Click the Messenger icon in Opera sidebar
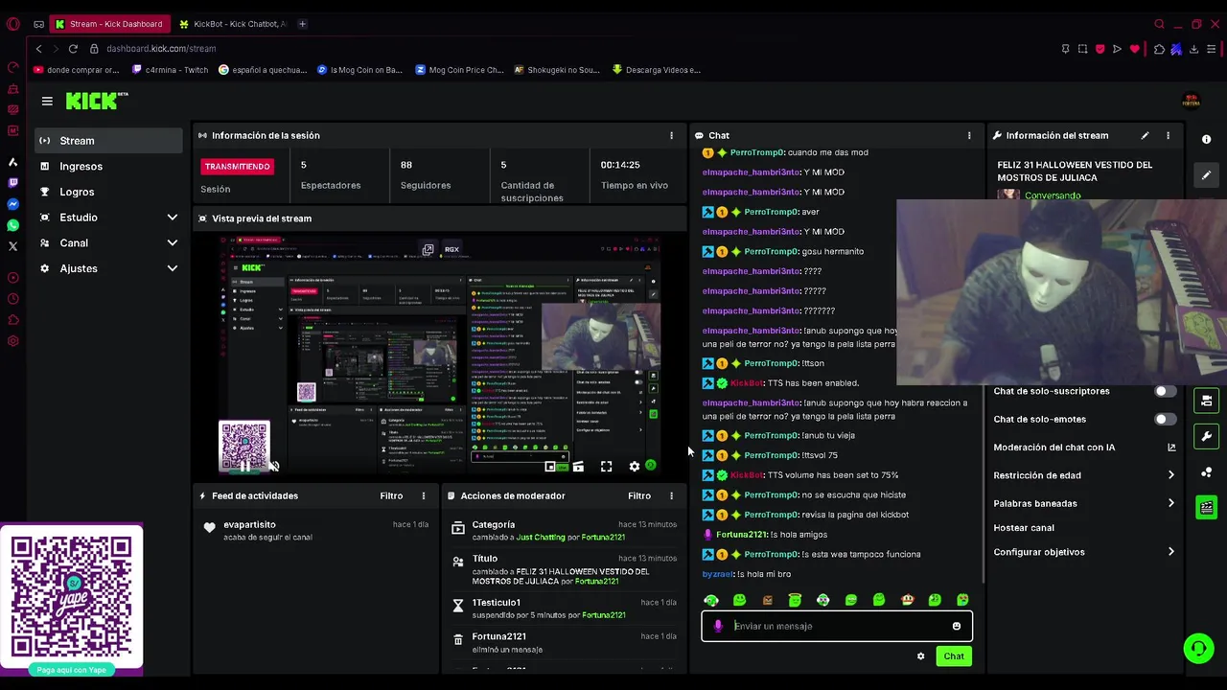The image size is (1227, 690). click(12, 204)
